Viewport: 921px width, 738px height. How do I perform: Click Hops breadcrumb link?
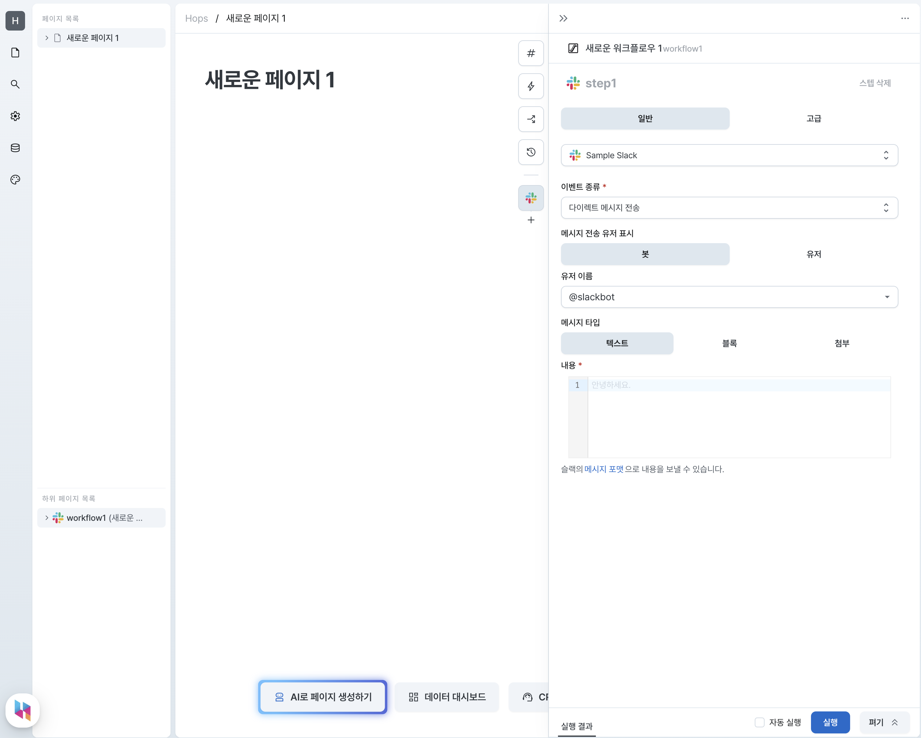click(x=196, y=18)
